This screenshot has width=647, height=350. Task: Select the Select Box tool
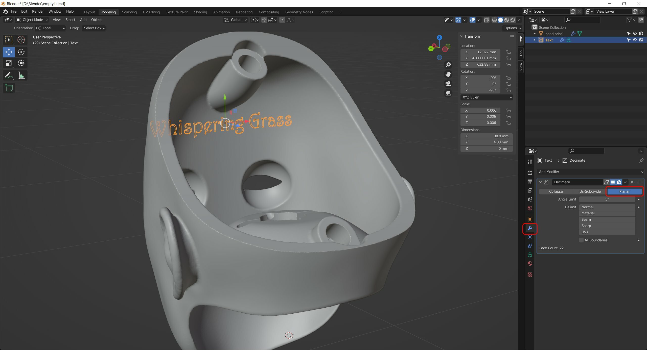click(9, 40)
